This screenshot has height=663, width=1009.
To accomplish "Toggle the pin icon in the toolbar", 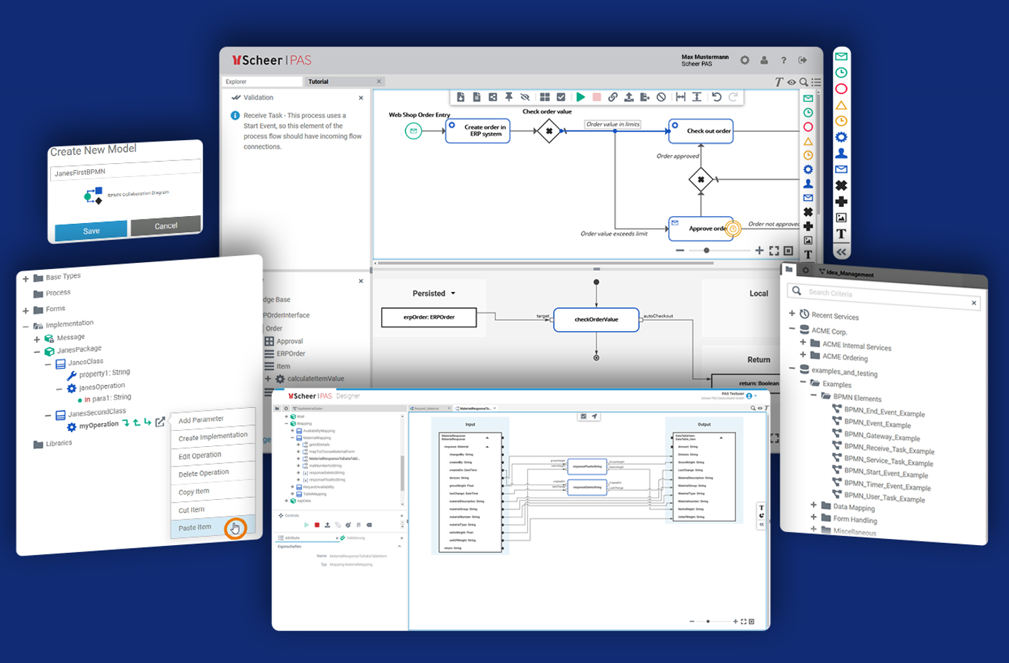I will point(509,97).
